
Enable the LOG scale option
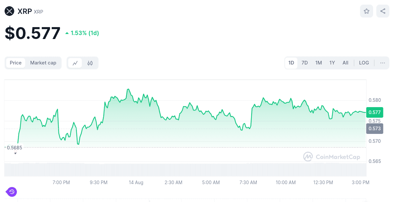364,62
